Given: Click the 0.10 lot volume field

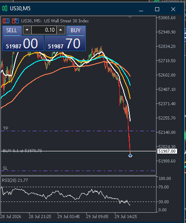Looking at the screenshot, I should click(x=44, y=30).
